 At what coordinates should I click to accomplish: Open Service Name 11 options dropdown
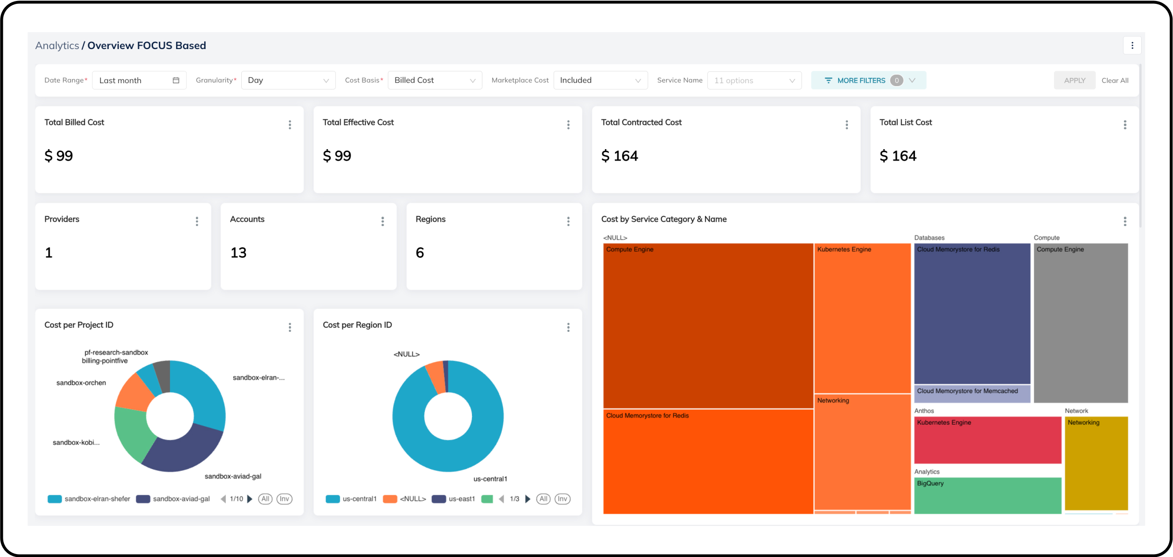754,80
